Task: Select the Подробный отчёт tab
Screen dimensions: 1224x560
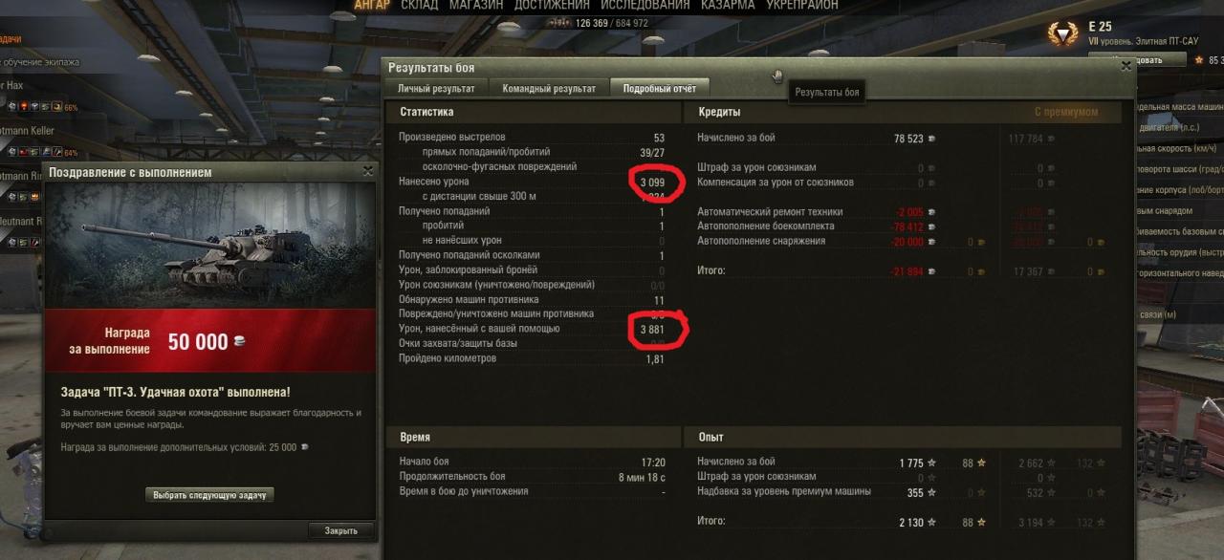Action: tap(660, 89)
